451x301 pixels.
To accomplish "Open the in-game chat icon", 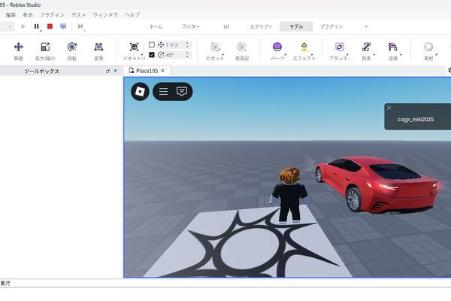I will pyautogui.click(x=182, y=92).
